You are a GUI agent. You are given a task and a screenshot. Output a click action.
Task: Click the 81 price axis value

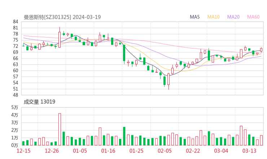point(16,28)
